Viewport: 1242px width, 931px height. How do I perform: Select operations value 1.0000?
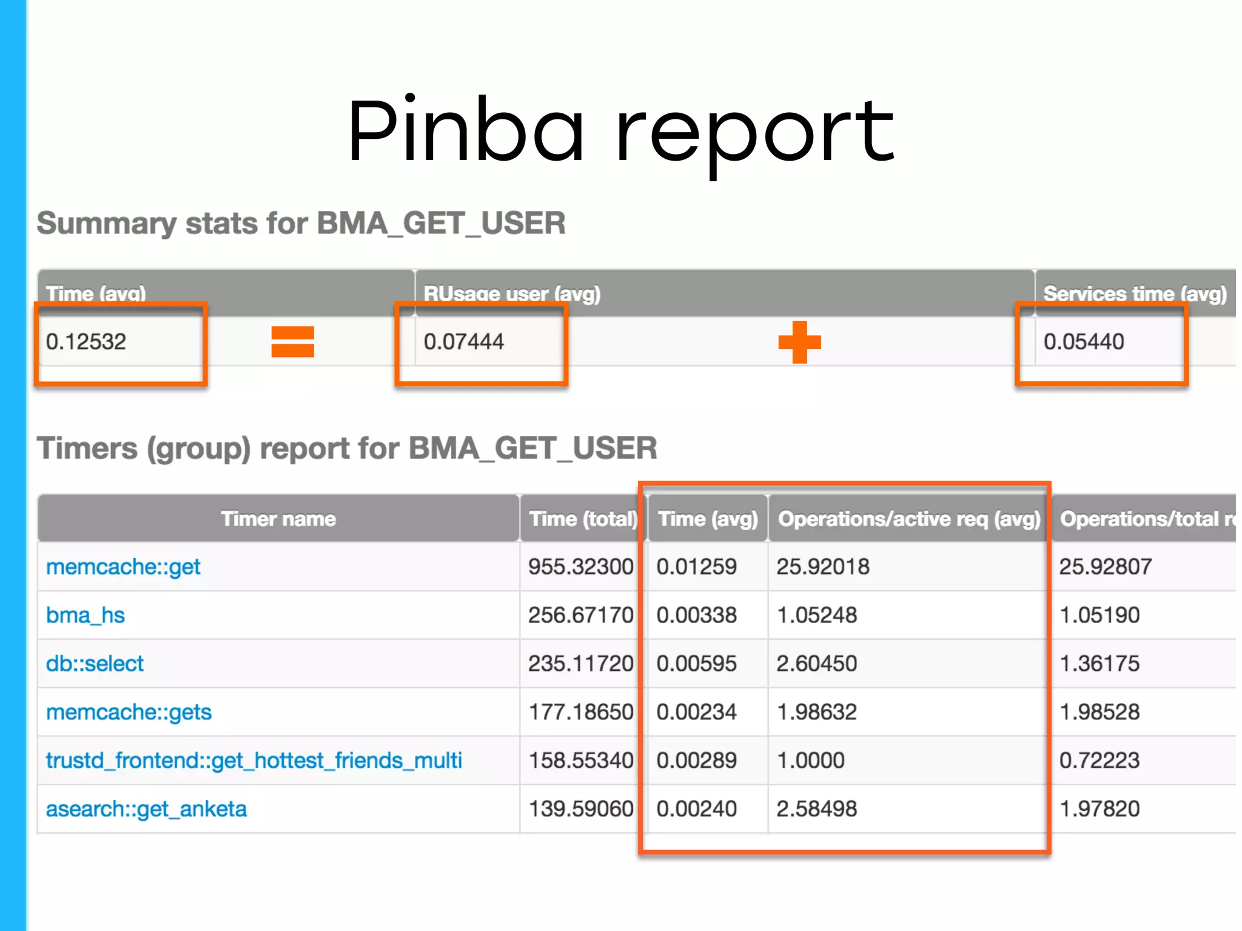pos(811,761)
